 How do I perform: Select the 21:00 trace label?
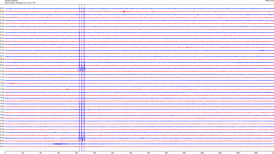2,132
